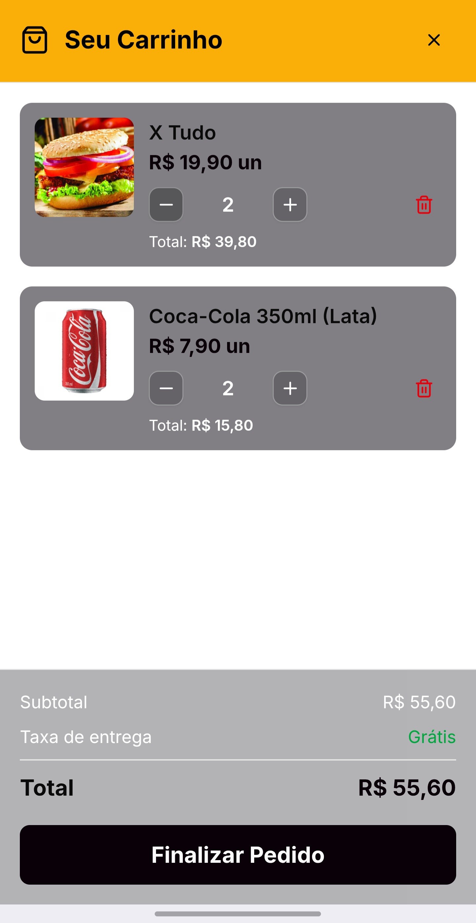The height and width of the screenshot is (923, 476).
Task: Decrease X Tudo quantity with minus button
Action: pyautogui.click(x=166, y=204)
